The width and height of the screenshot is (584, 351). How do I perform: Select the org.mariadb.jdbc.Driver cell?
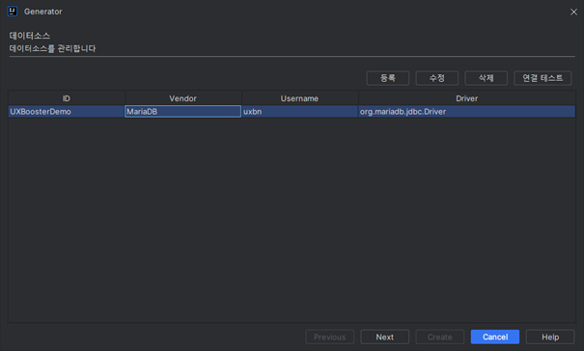coord(466,111)
